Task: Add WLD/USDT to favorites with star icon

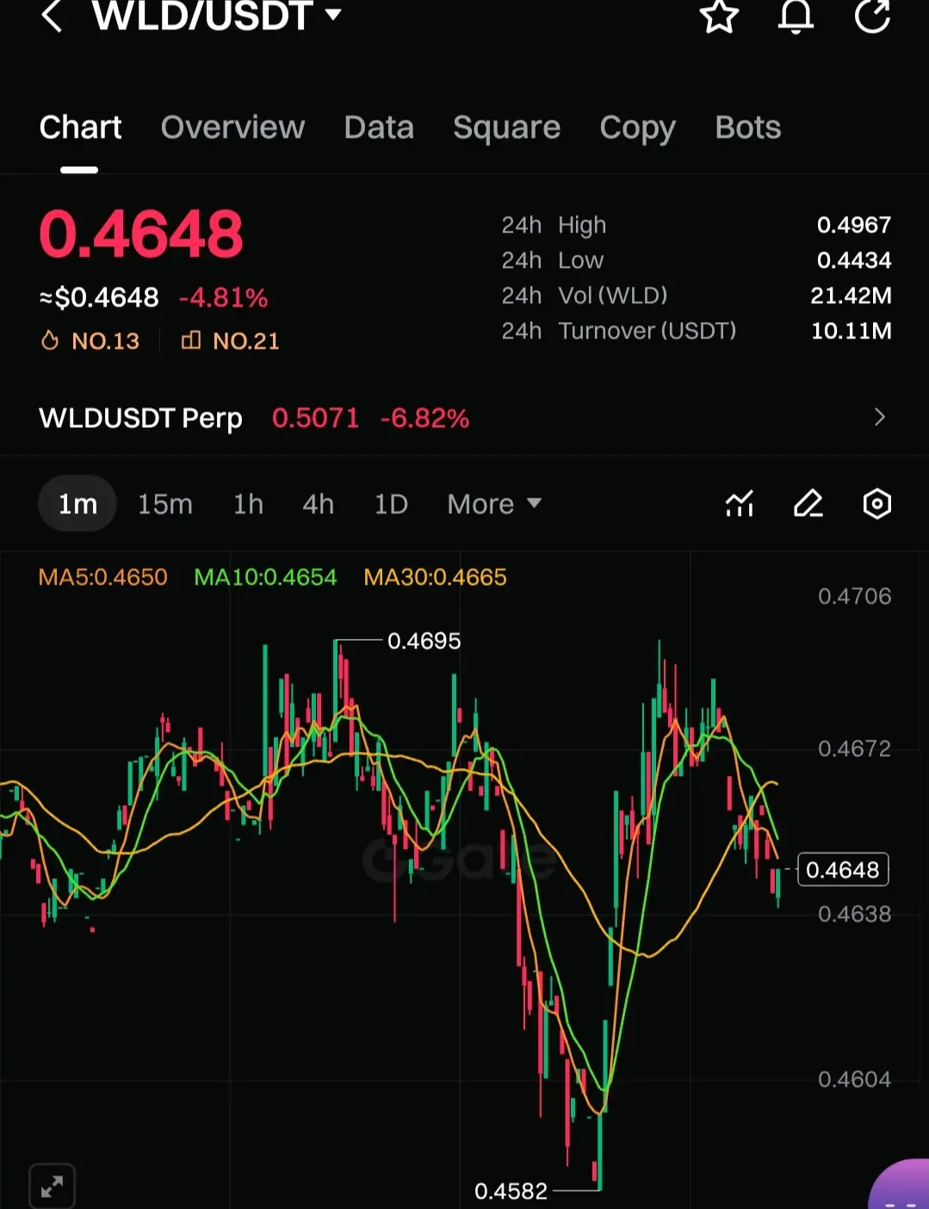Action: [719, 15]
